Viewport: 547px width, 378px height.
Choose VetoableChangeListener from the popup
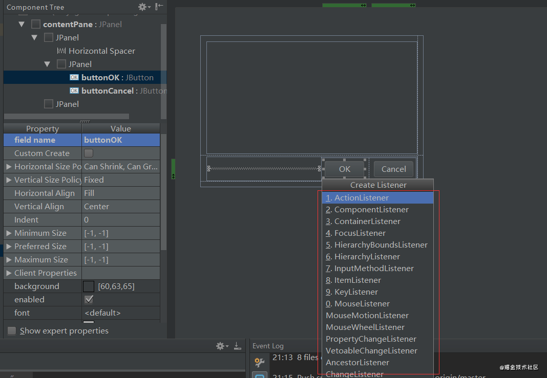coord(377,351)
